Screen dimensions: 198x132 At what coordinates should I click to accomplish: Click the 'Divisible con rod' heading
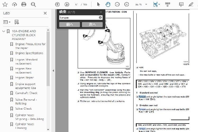point(148,105)
